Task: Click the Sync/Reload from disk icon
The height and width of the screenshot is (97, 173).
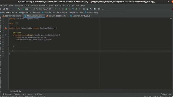Action: click(7, 9)
